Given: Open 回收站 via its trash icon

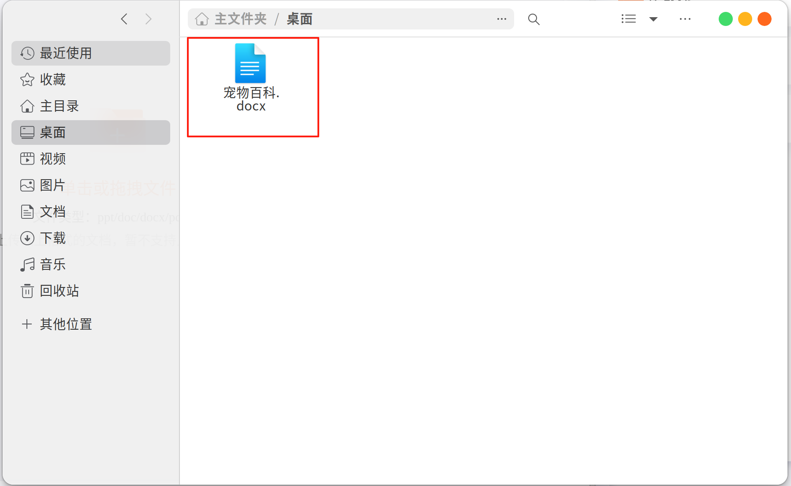Looking at the screenshot, I should click(27, 291).
